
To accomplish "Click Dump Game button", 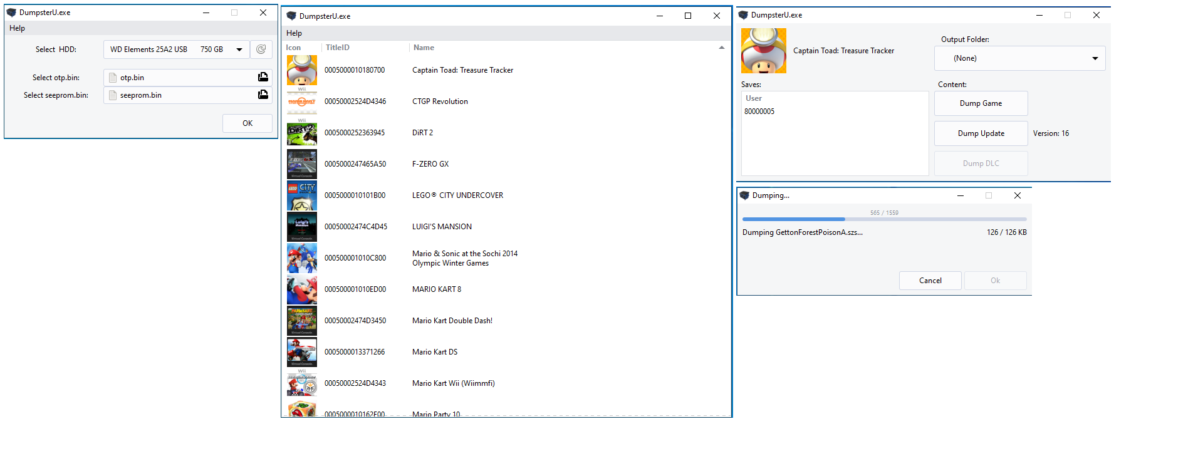I will 981,103.
